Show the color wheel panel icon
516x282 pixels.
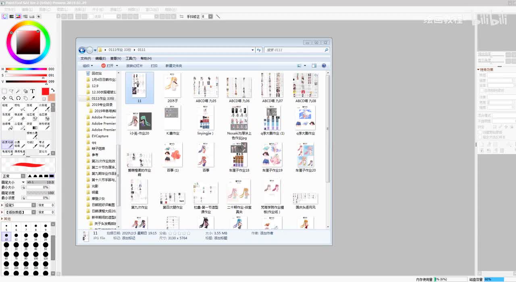coord(5,17)
